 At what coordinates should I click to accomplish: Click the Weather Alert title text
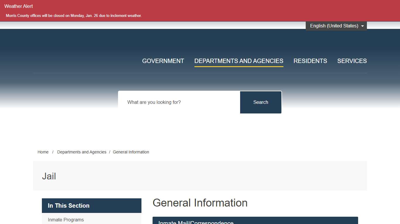coord(18,6)
